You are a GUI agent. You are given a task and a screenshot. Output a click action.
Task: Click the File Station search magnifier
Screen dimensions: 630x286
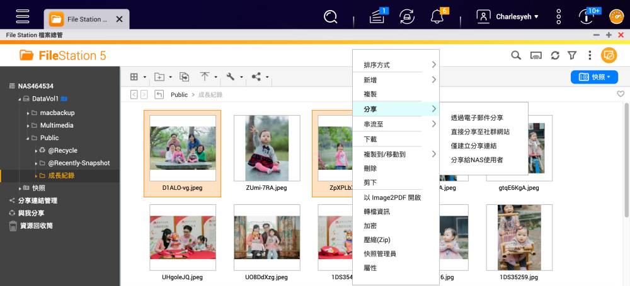[x=516, y=55]
